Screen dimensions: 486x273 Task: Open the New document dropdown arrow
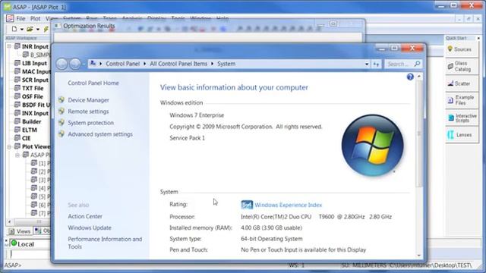pyautogui.click(x=22, y=30)
